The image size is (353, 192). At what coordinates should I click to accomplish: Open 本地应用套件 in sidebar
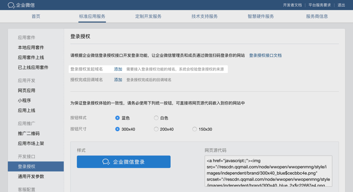click(x=31, y=47)
